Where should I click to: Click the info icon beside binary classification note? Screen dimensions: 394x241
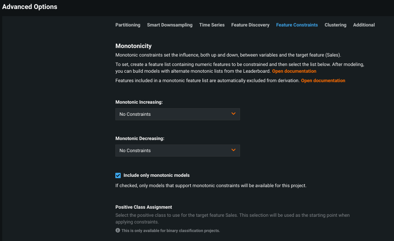coord(118,231)
